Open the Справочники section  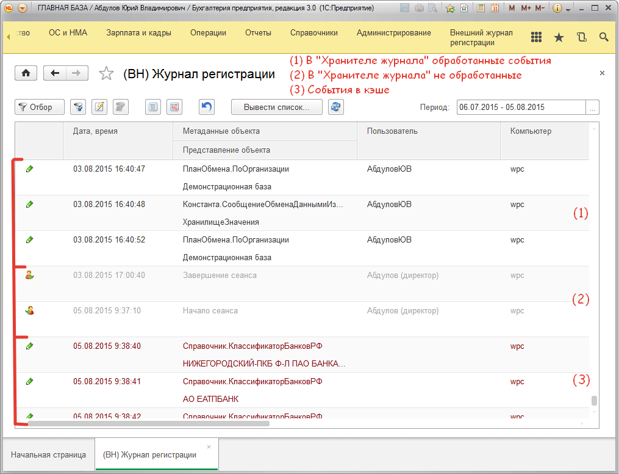click(x=314, y=33)
